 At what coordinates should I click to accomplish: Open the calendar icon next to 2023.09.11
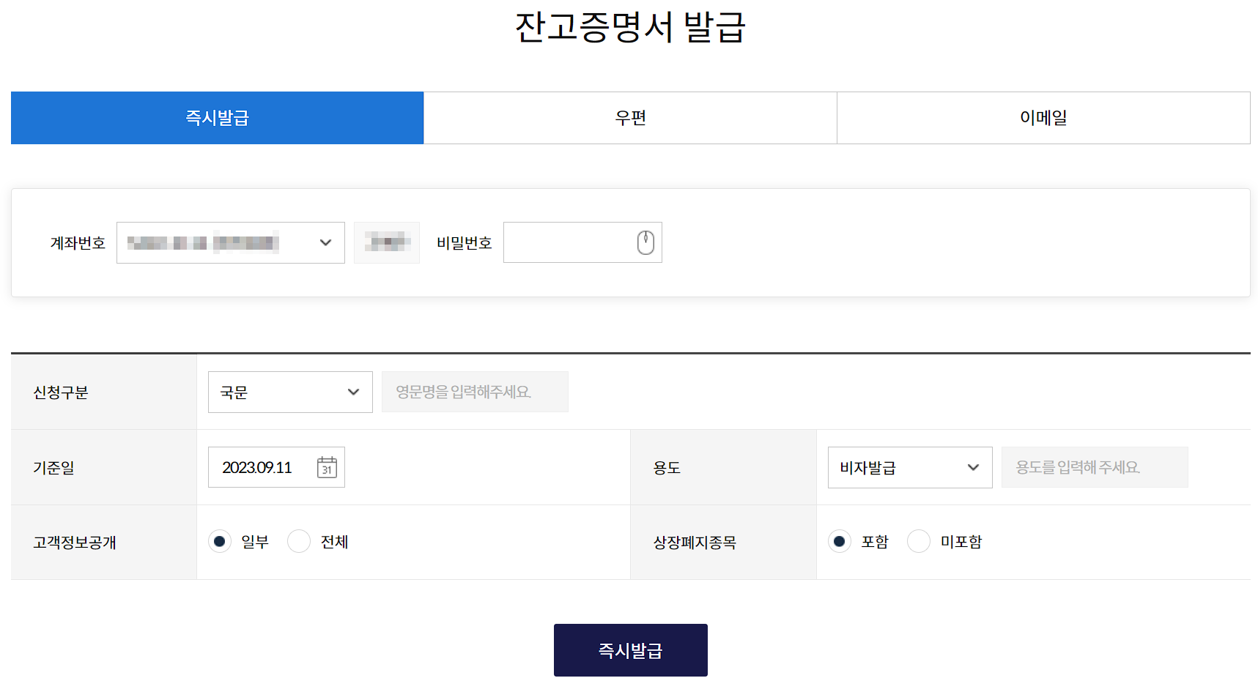pos(328,467)
